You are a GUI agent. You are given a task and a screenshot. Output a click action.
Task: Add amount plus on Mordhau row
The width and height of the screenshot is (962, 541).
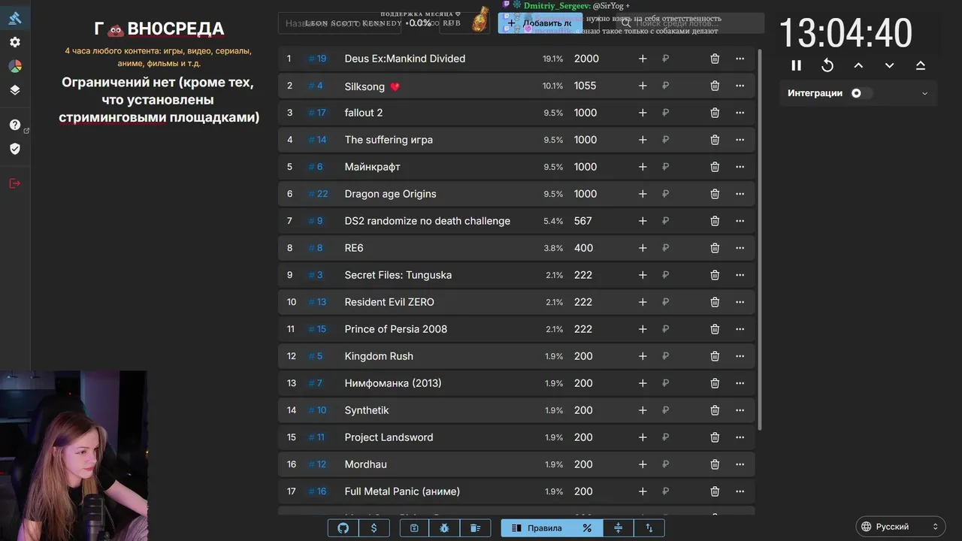[x=643, y=464]
